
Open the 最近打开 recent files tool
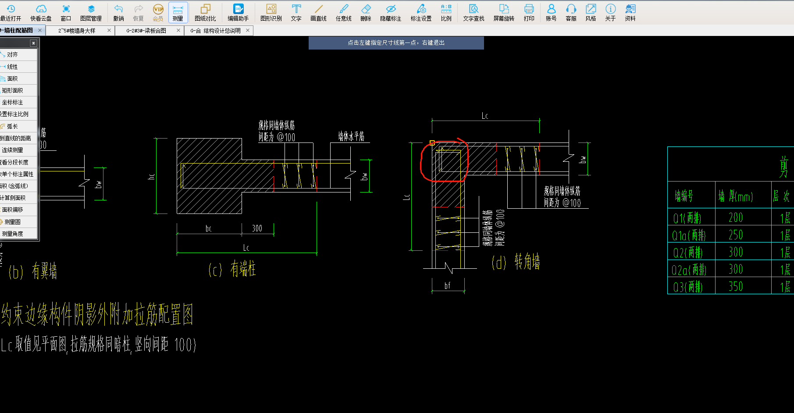11,13
